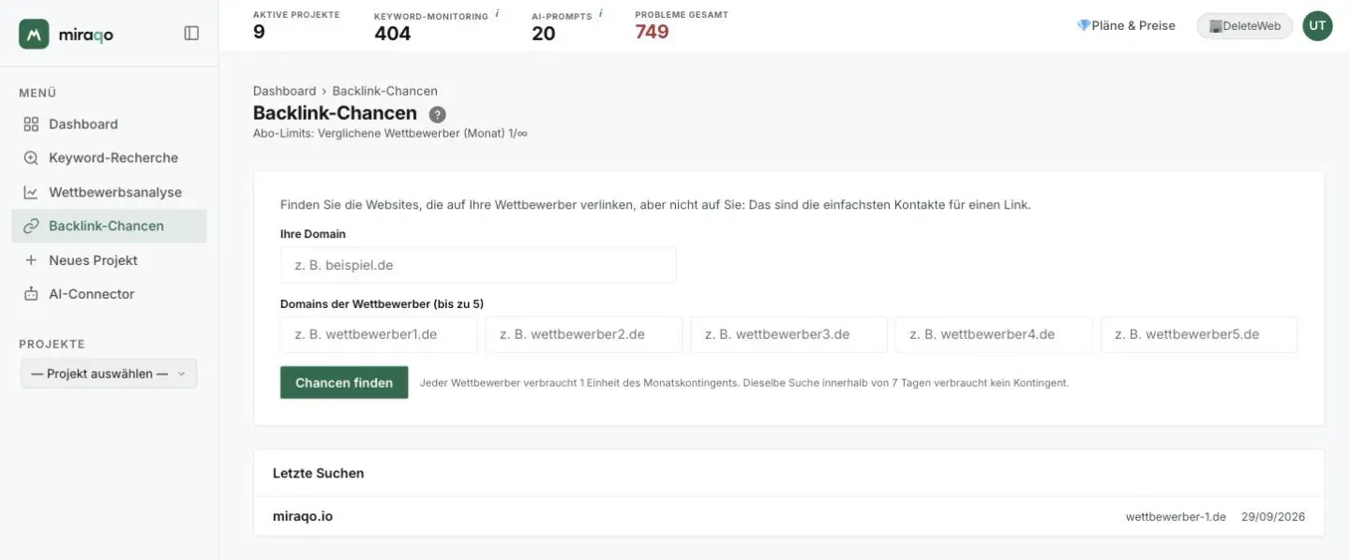
Task: Open the UT user avatar
Action: tap(1317, 25)
